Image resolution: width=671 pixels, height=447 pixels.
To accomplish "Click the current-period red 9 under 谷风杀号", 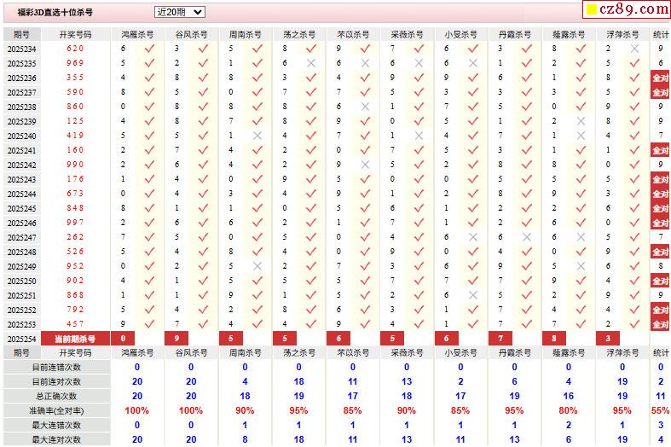I will coord(176,339).
